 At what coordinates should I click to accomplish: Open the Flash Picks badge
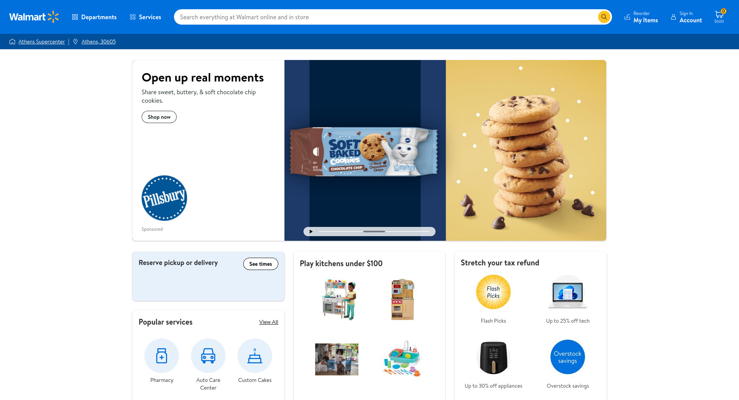[493, 292]
